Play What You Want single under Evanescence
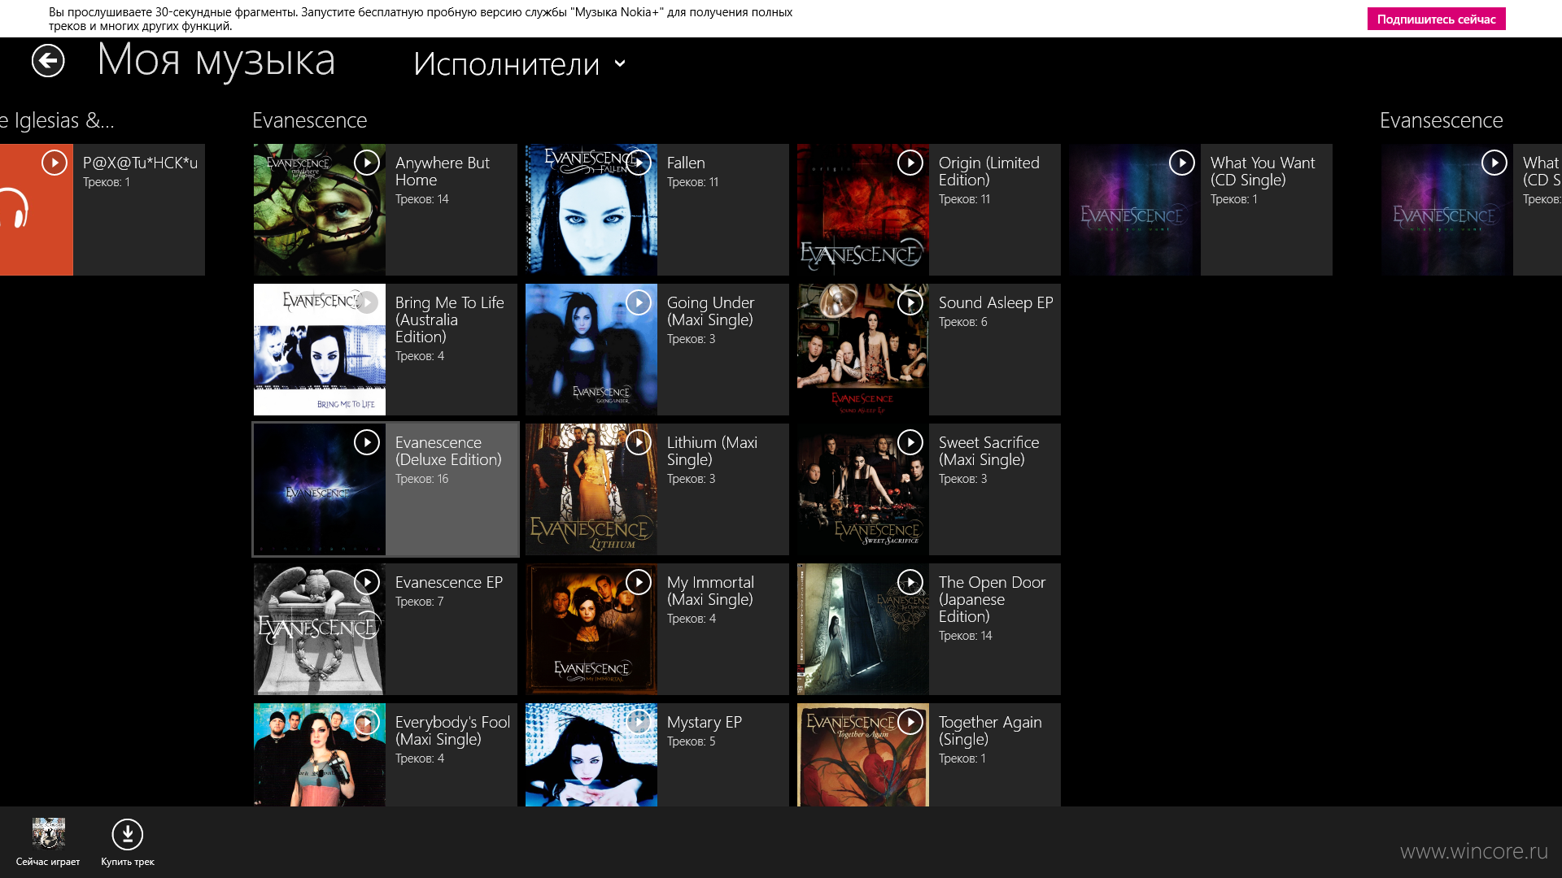Image resolution: width=1562 pixels, height=878 pixels. (1182, 163)
